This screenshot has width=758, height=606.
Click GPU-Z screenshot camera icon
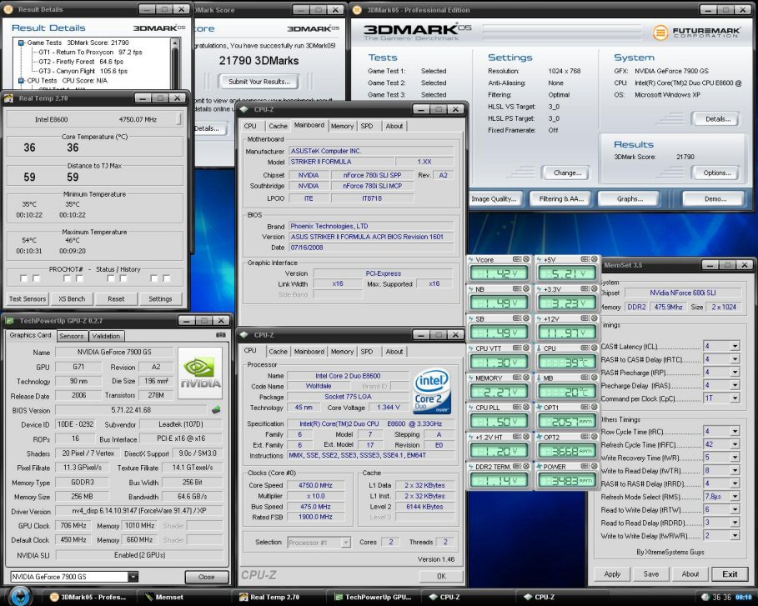(220, 334)
